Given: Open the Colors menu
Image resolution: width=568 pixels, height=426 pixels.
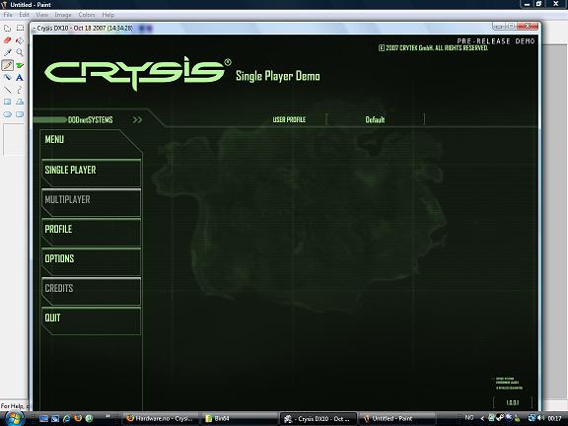Looking at the screenshot, I should click(87, 15).
